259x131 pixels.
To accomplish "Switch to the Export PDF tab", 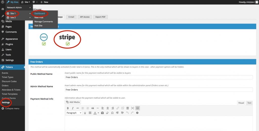I will tap(100, 17).
